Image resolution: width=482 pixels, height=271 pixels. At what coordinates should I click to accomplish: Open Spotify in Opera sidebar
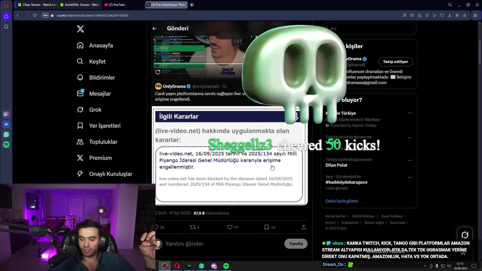(6, 145)
